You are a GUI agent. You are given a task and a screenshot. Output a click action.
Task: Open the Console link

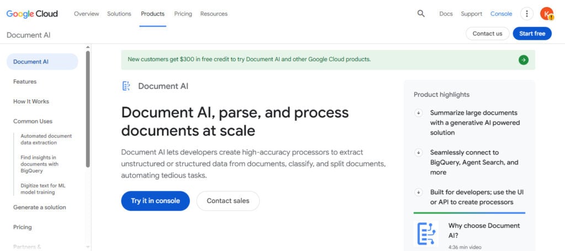[501, 14]
